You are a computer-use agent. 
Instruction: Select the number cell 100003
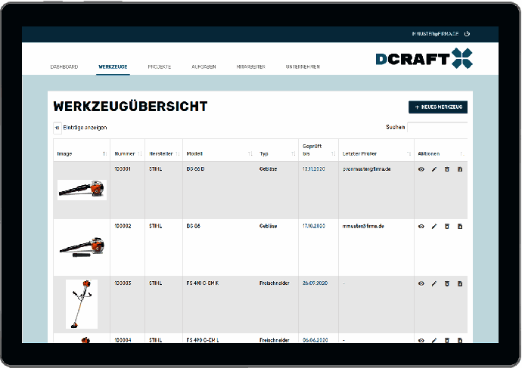point(123,283)
